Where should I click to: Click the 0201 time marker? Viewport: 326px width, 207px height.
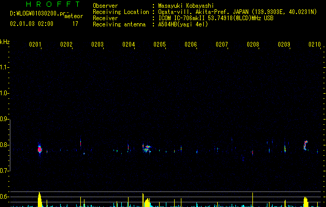(35, 45)
